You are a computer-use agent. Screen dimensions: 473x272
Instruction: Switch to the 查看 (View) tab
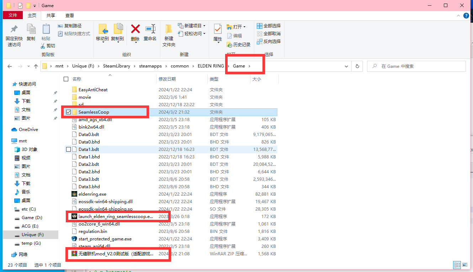point(70,15)
